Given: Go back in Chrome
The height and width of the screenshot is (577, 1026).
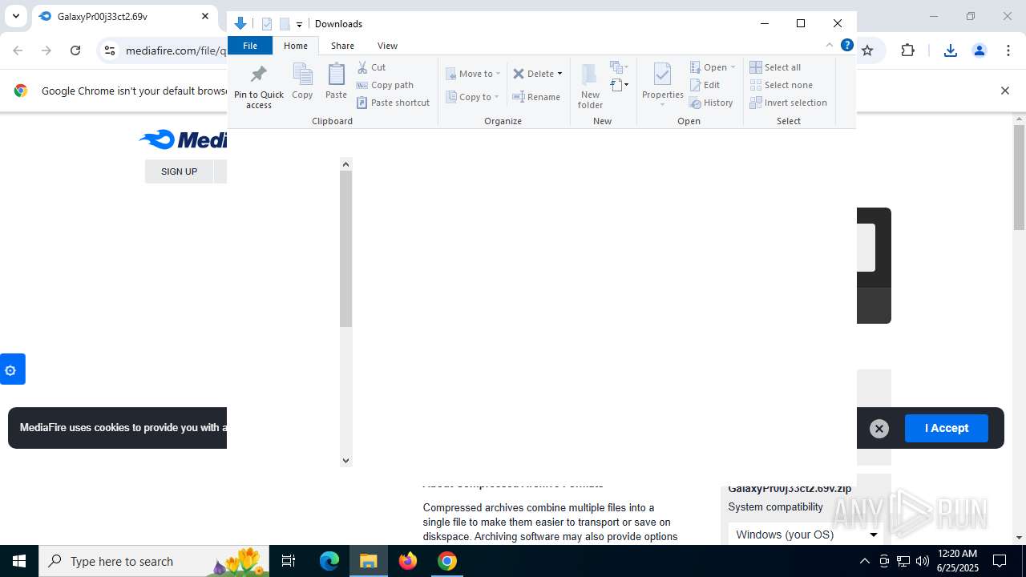Looking at the screenshot, I should point(18,50).
